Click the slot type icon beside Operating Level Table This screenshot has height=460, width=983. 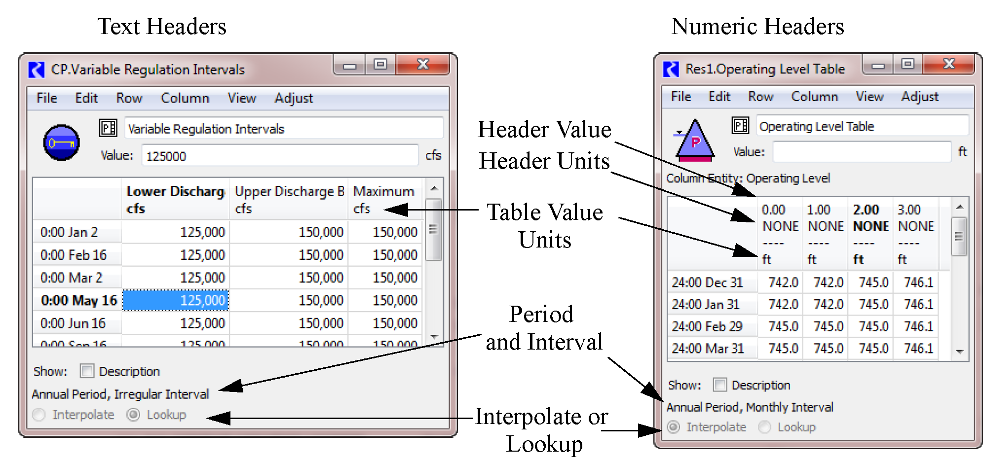click(x=740, y=126)
